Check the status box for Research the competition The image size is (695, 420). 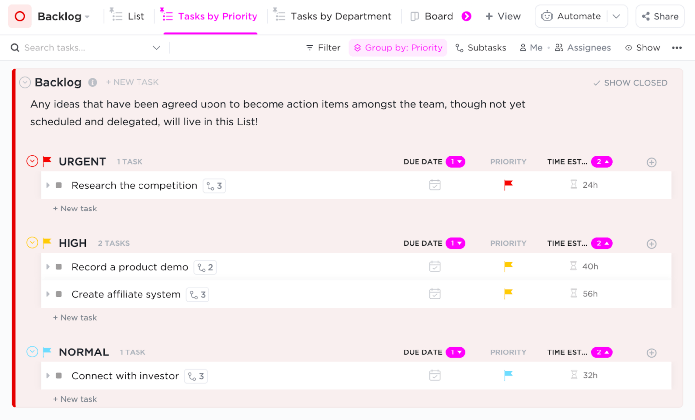59,185
